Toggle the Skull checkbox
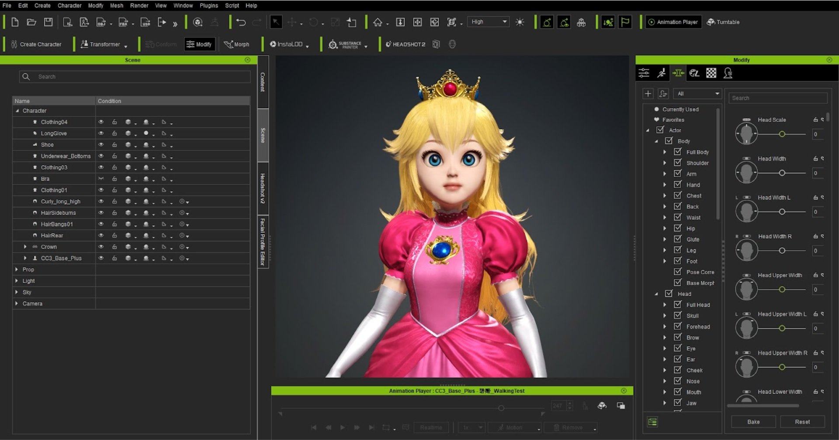 tap(678, 315)
